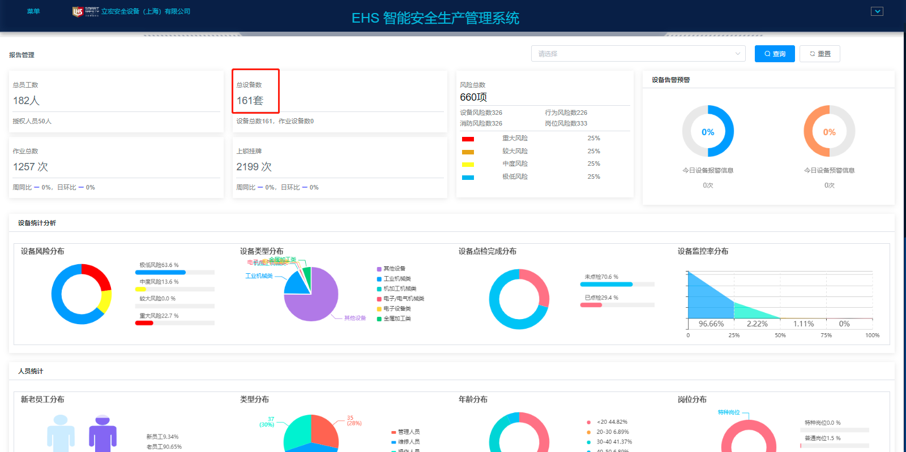
Task: Click the 老员工90.65% label
Action: [164, 446]
